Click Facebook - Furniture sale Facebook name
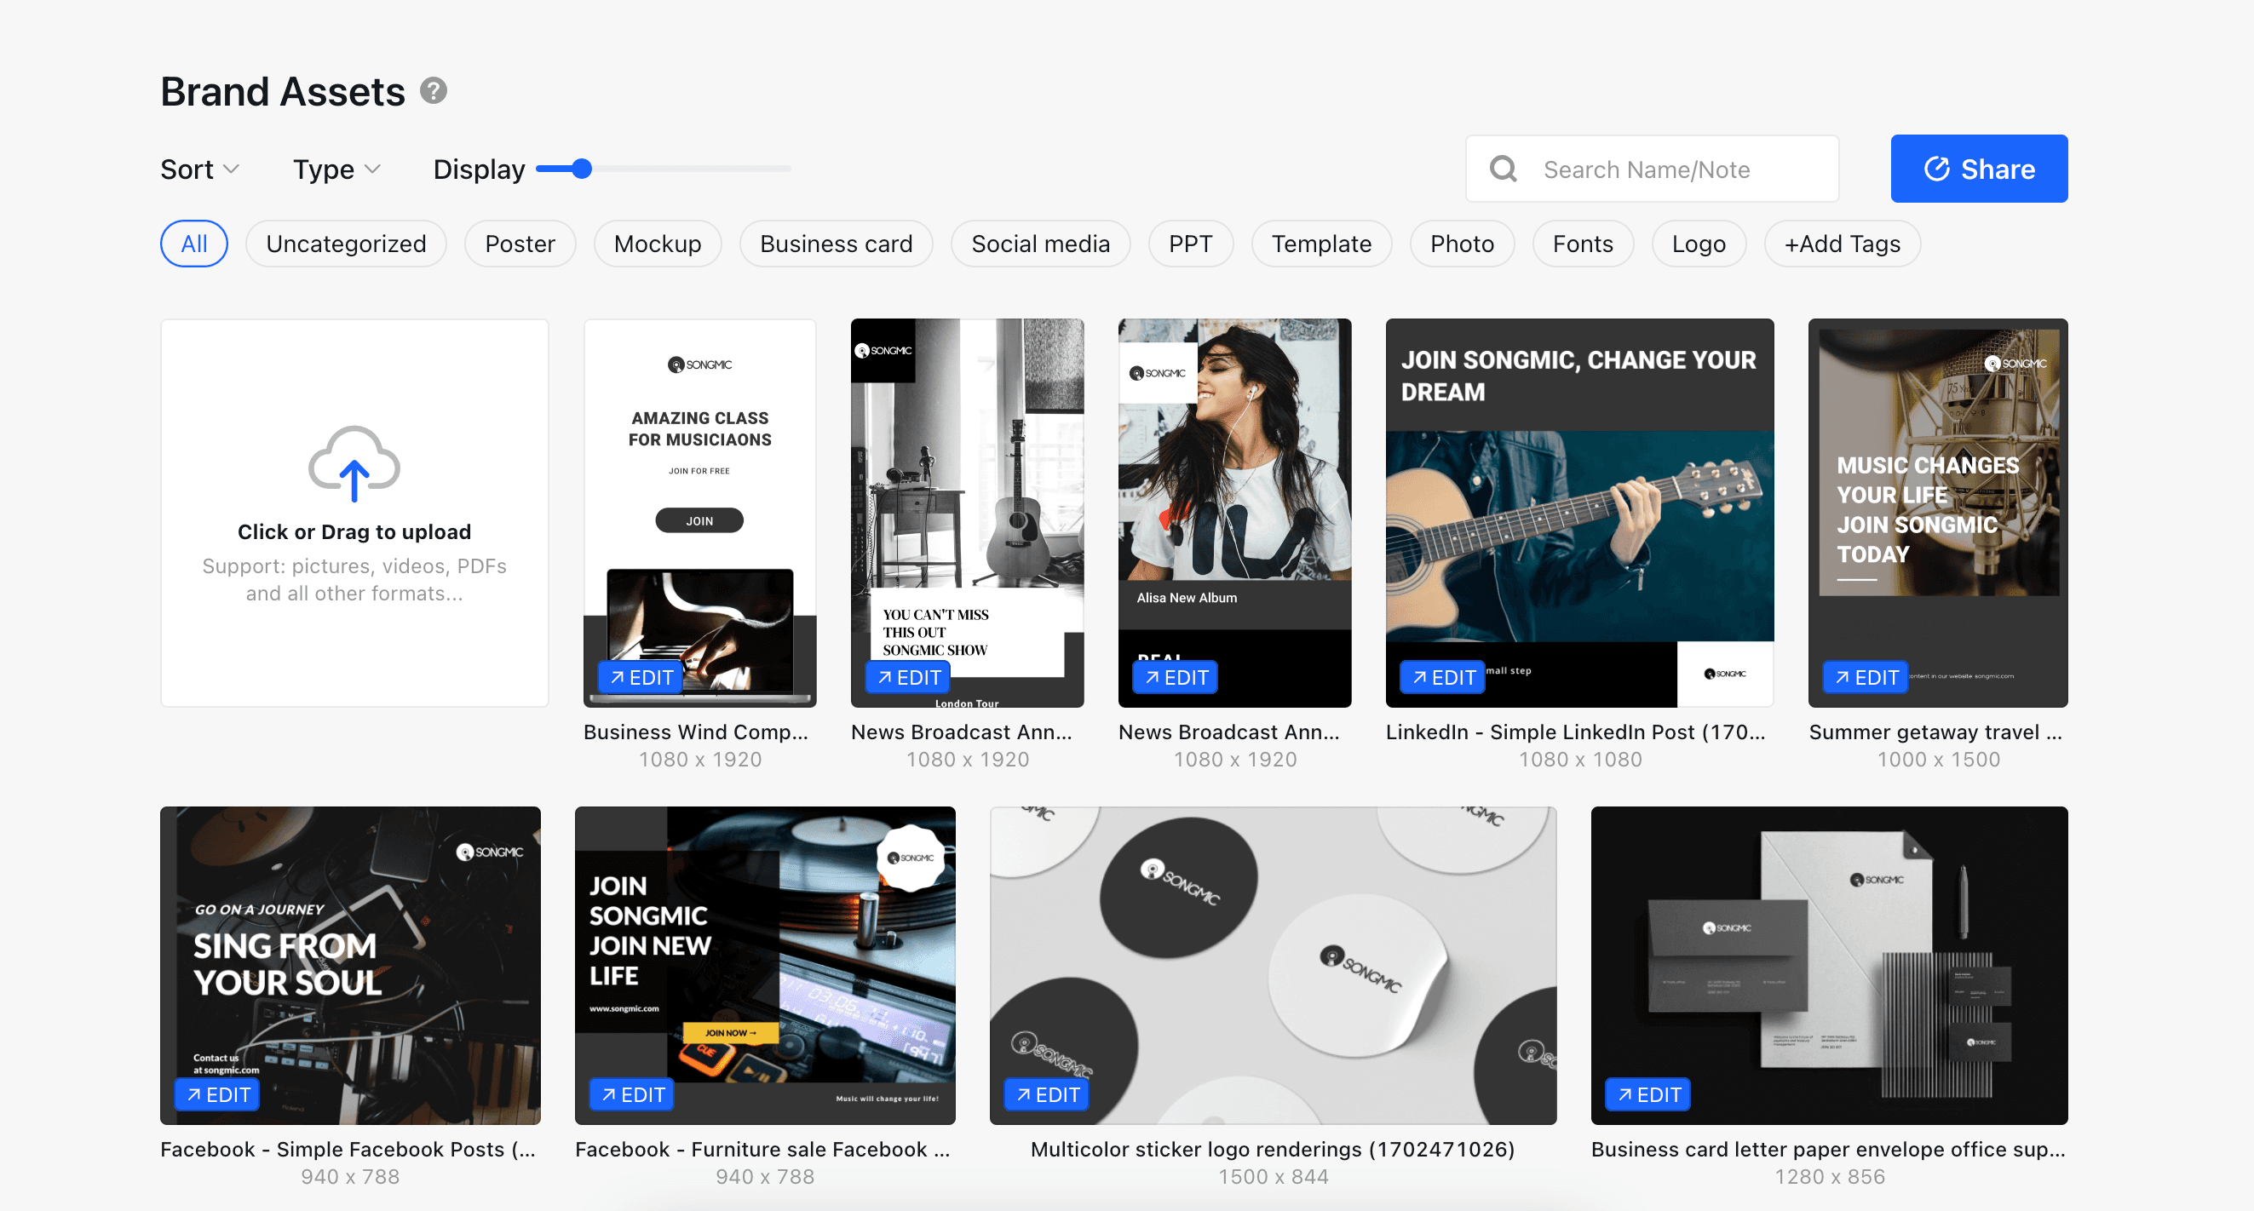 (x=762, y=1150)
